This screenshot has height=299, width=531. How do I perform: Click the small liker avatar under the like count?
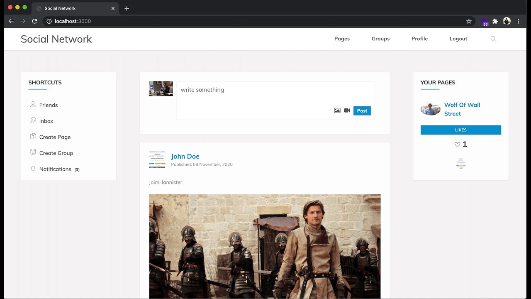tap(461, 164)
